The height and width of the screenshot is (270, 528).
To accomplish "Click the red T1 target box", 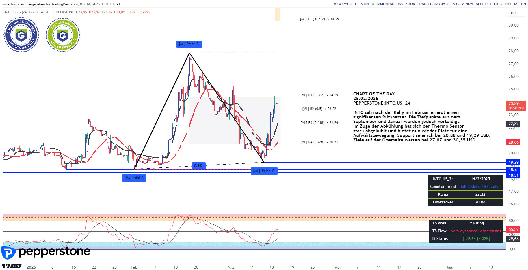I will 278,14.
